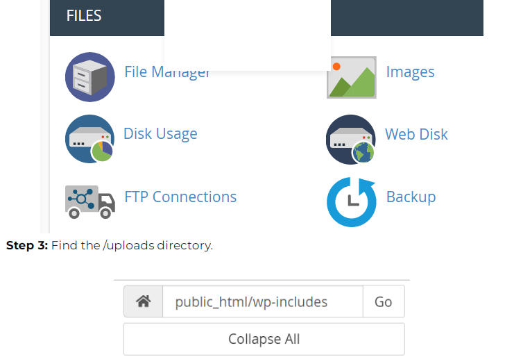Focus the public_html/wp-includes path field
Image resolution: width=523 pixels, height=357 pixels.
[262, 301]
